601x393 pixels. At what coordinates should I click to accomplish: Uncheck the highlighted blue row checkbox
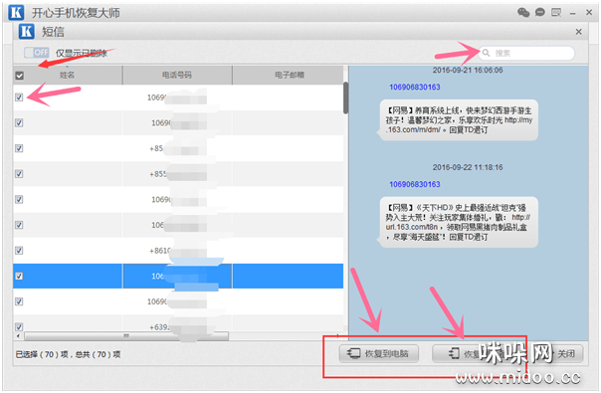(19, 276)
